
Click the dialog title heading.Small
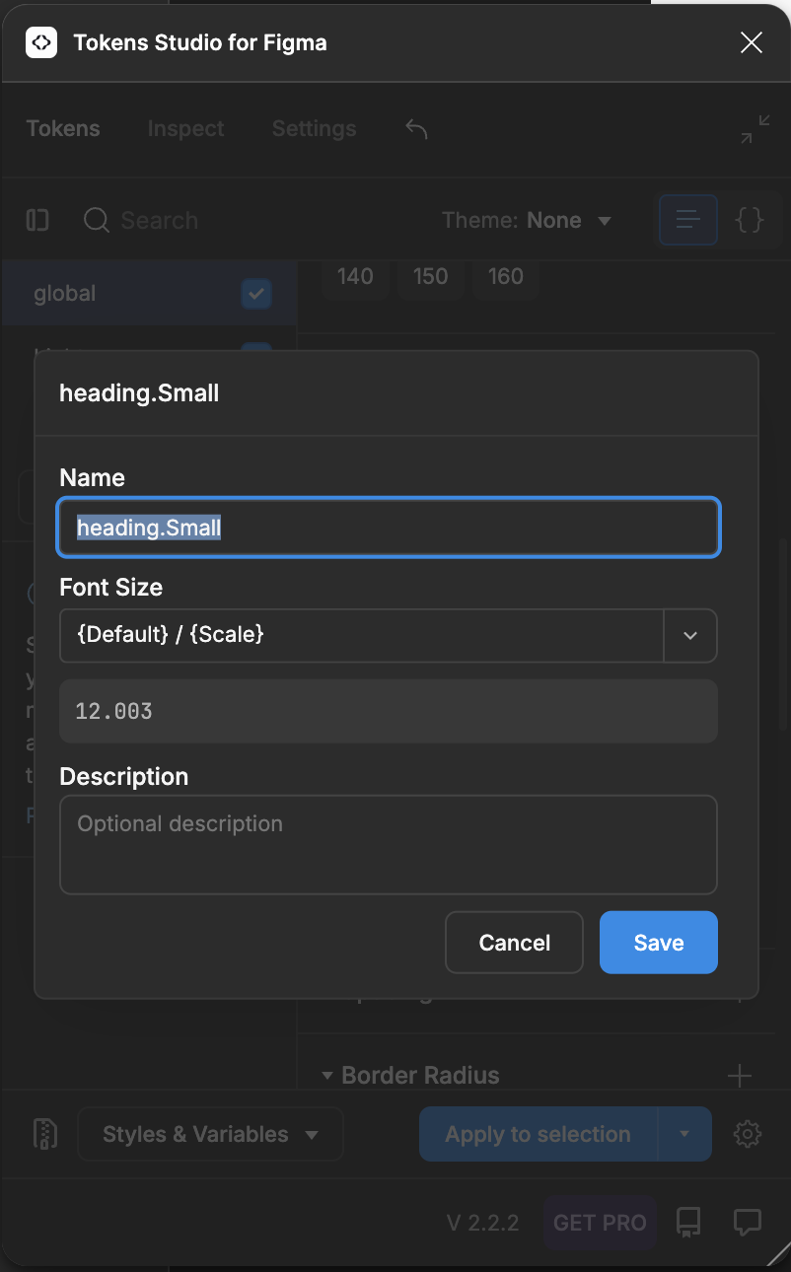pyautogui.click(x=139, y=393)
